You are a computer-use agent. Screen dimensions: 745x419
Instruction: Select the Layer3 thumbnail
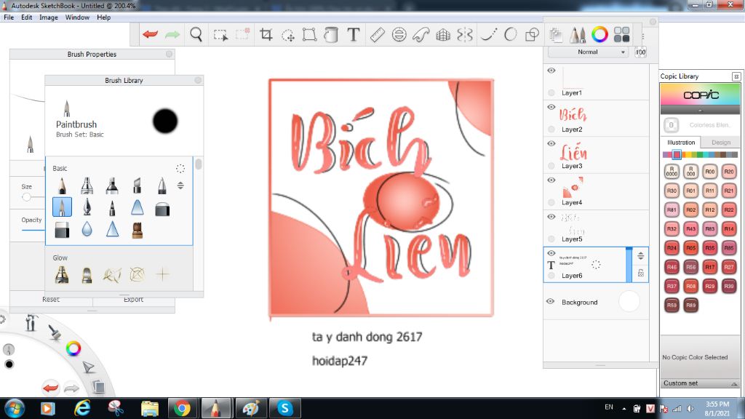click(x=573, y=152)
